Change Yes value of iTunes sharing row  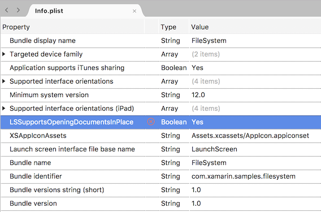[x=197, y=68]
